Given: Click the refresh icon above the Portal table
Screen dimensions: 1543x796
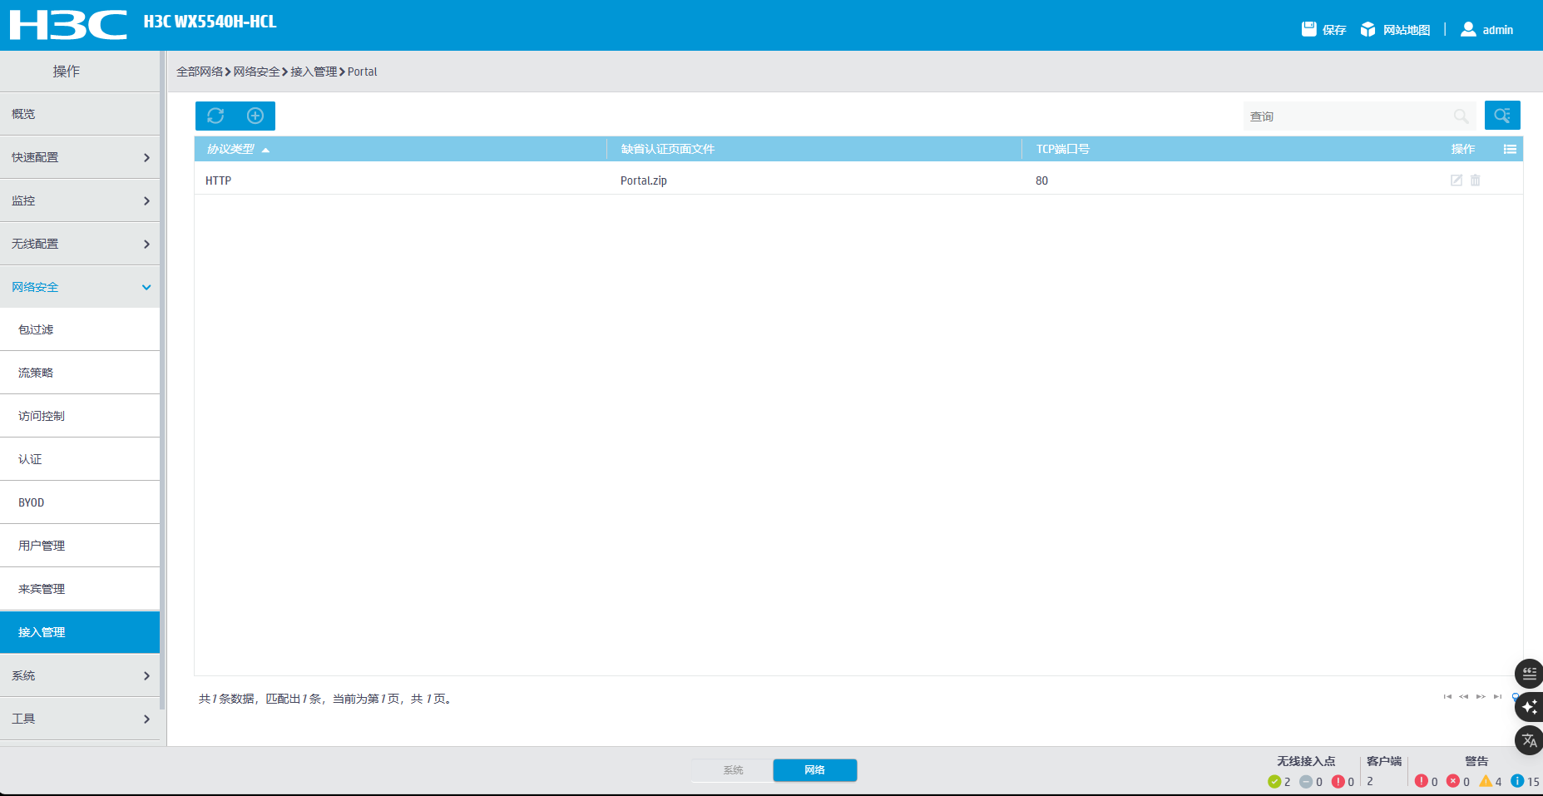Looking at the screenshot, I should 215,116.
